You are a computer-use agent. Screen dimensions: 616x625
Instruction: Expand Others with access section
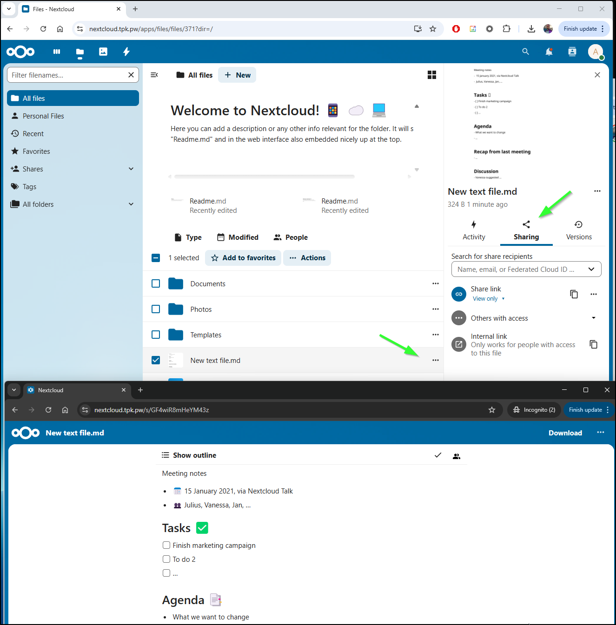[594, 318]
